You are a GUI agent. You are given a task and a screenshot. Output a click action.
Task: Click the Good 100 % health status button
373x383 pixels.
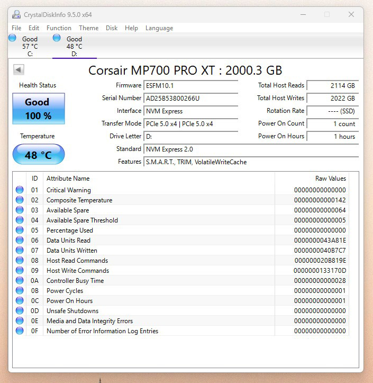38,109
